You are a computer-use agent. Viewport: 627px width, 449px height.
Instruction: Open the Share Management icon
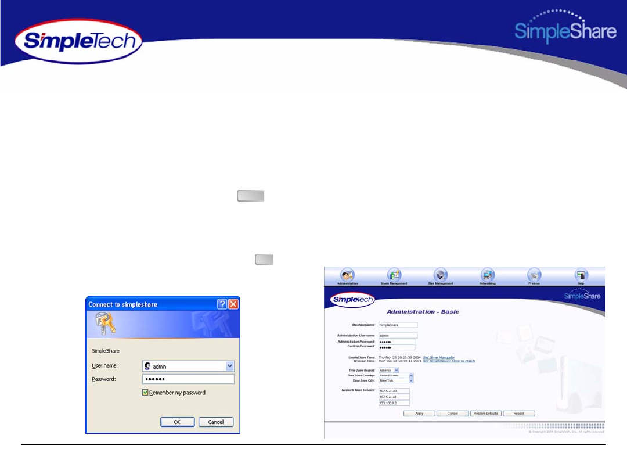pyautogui.click(x=394, y=276)
